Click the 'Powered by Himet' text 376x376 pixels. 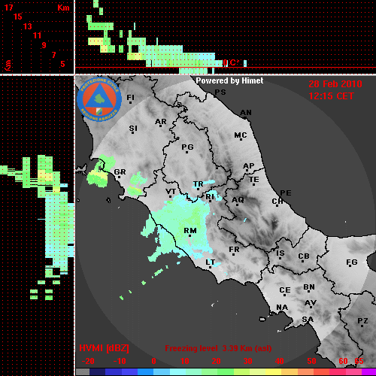click(x=229, y=80)
